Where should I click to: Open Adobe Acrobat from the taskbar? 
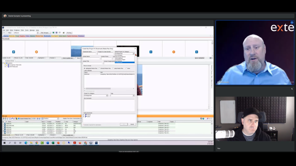(x=75, y=143)
